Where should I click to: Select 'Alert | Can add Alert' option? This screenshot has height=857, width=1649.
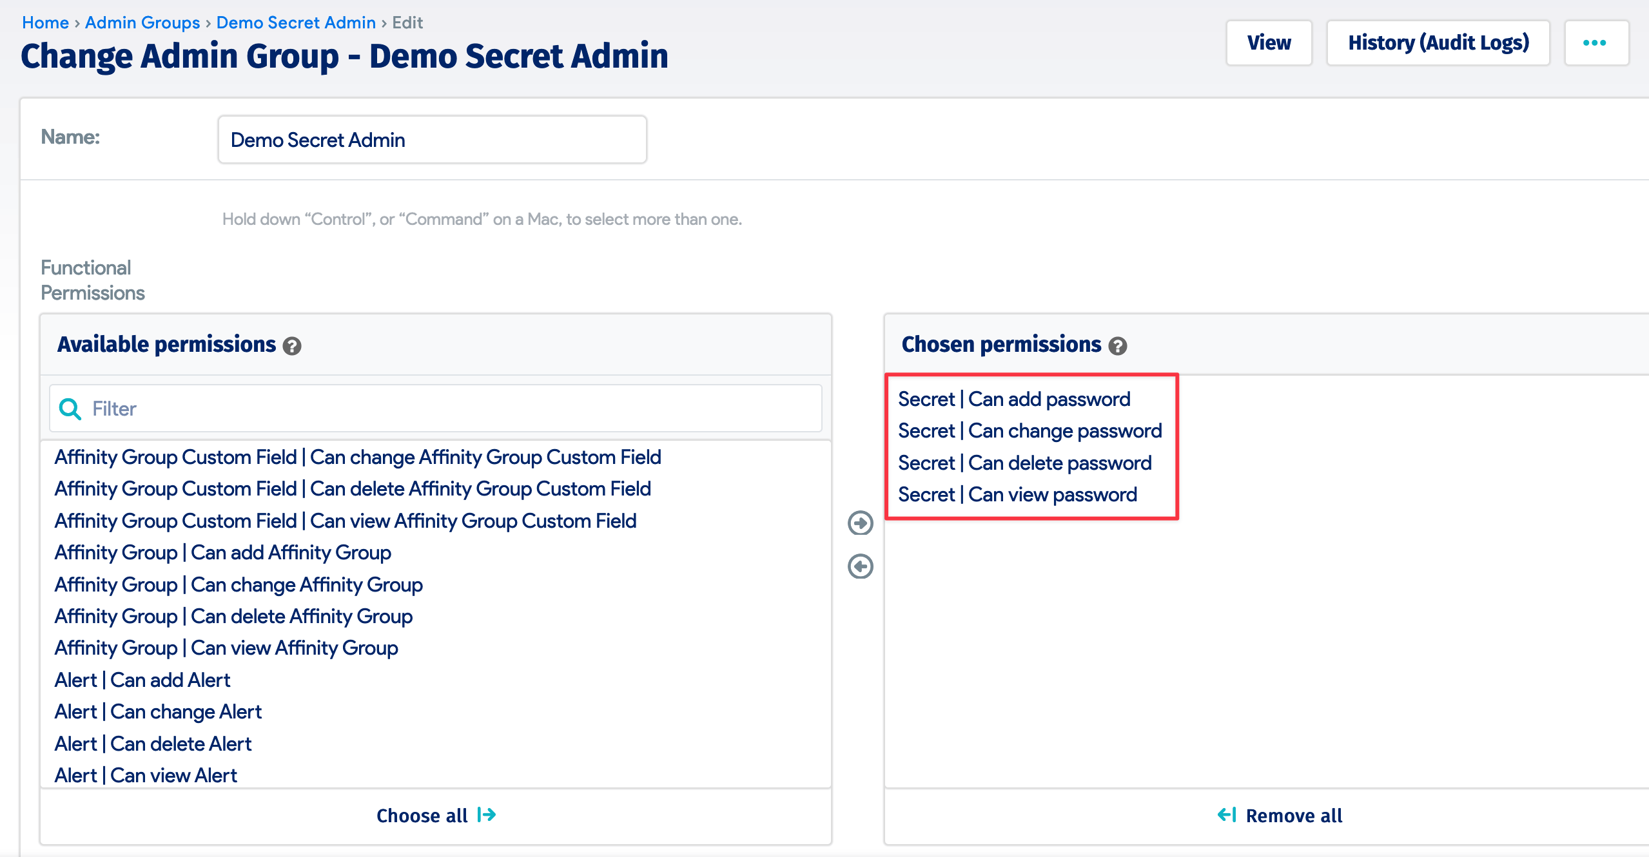pyautogui.click(x=142, y=680)
